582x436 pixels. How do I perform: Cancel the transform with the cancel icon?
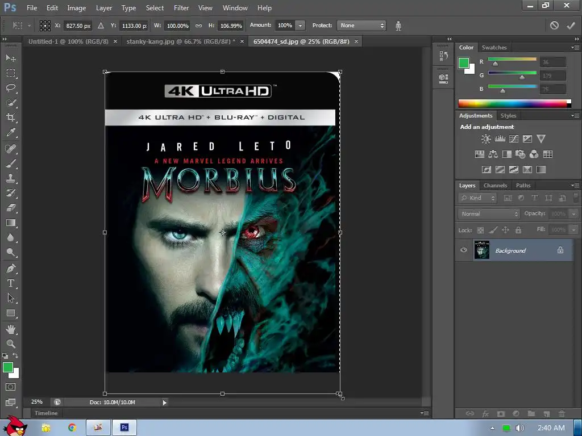(554, 25)
